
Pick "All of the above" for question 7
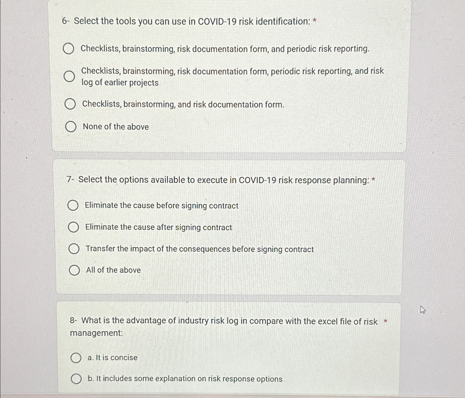[74, 270]
